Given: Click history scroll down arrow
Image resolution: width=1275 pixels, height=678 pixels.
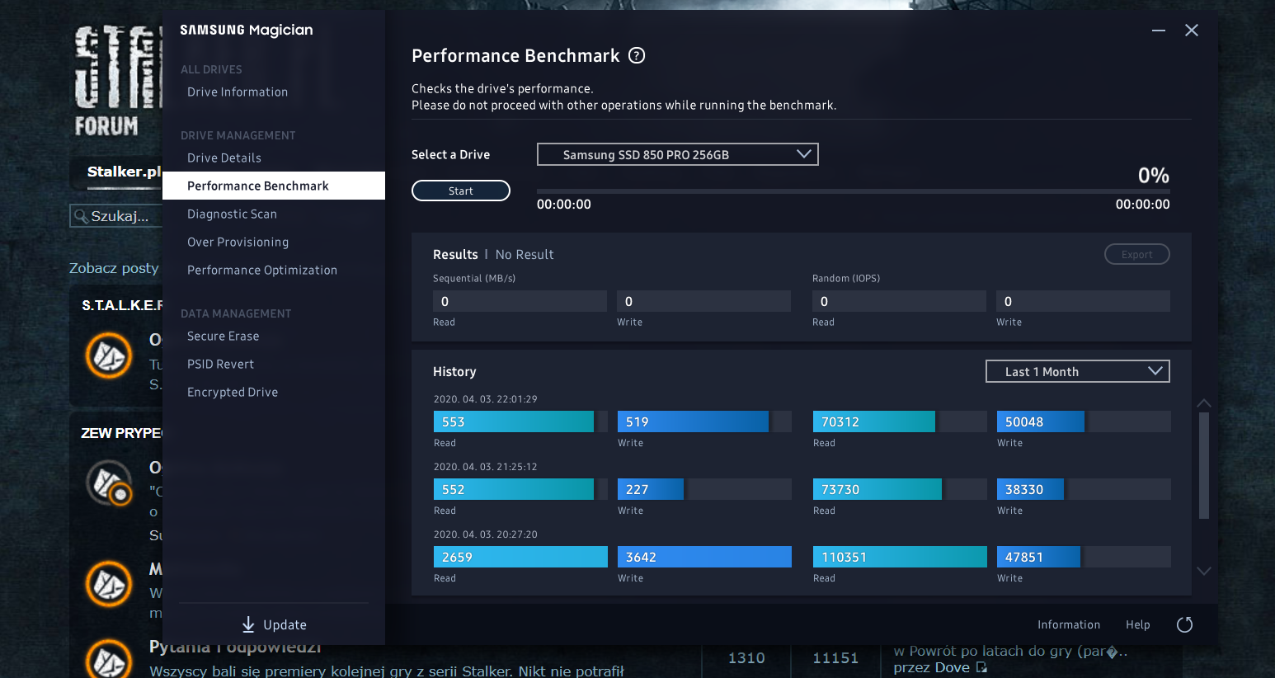Looking at the screenshot, I should pyautogui.click(x=1204, y=571).
